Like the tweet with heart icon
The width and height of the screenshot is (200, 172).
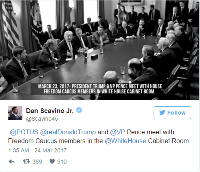pos(52,162)
